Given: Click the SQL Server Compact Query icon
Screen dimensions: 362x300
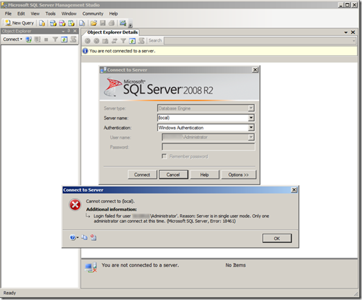Looking at the screenshot, I should [x=82, y=23].
